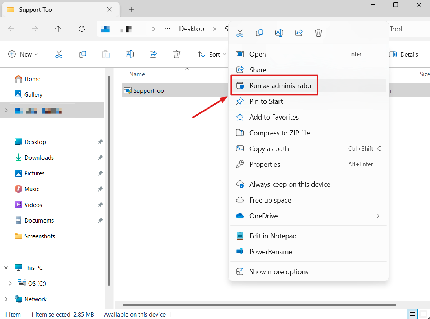Open Show more options
This screenshot has width=430, height=319.
pyautogui.click(x=278, y=272)
